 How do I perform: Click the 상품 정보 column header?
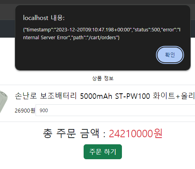(103, 78)
